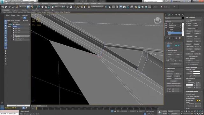204x115 pixels.
Task: Collapse the Editable Poly stack entry
Action: click(166, 31)
